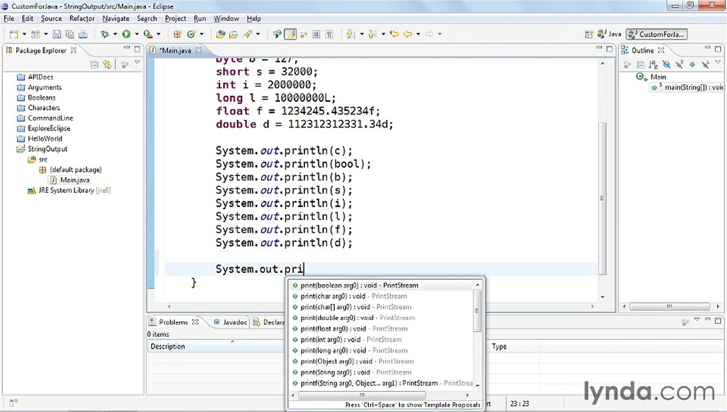The image size is (727, 412).
Task: Open the Run configurations dropdown arrow
Action: click(136, 34)
